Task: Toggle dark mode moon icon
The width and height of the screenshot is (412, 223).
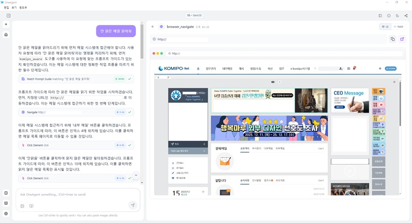Action: pos(397,16)
